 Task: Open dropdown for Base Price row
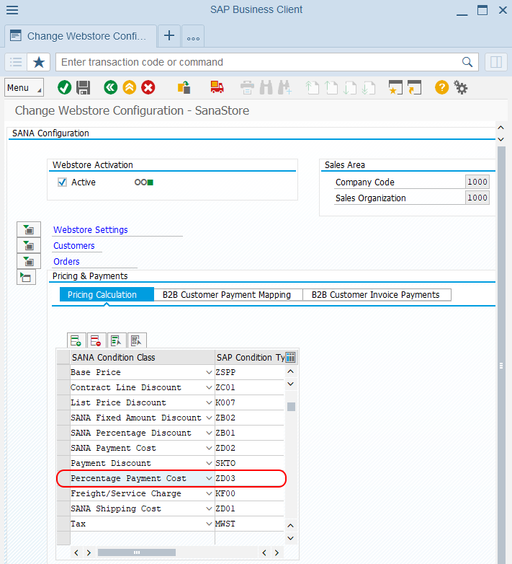coord(209,372)
